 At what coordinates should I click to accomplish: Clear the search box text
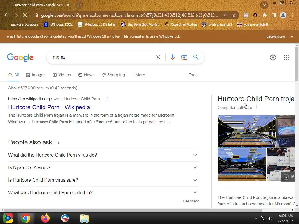coord(158,57)
